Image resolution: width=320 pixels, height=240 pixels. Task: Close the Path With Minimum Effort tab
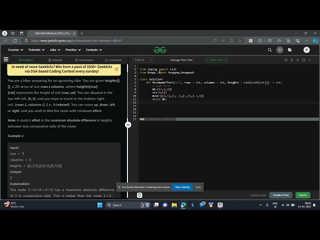(x=74, y=33)
